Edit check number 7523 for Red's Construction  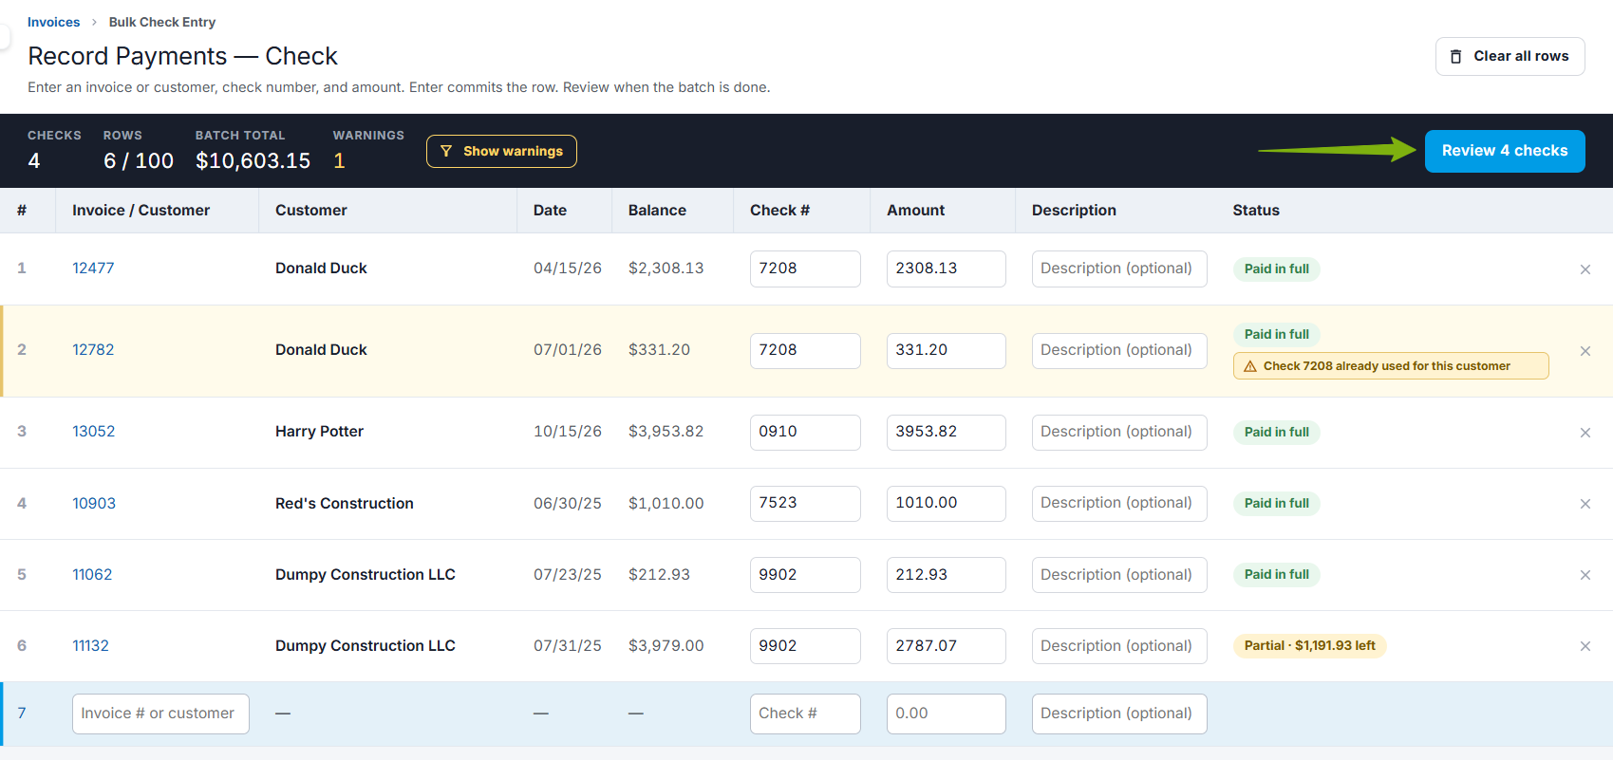coord(805,503)
